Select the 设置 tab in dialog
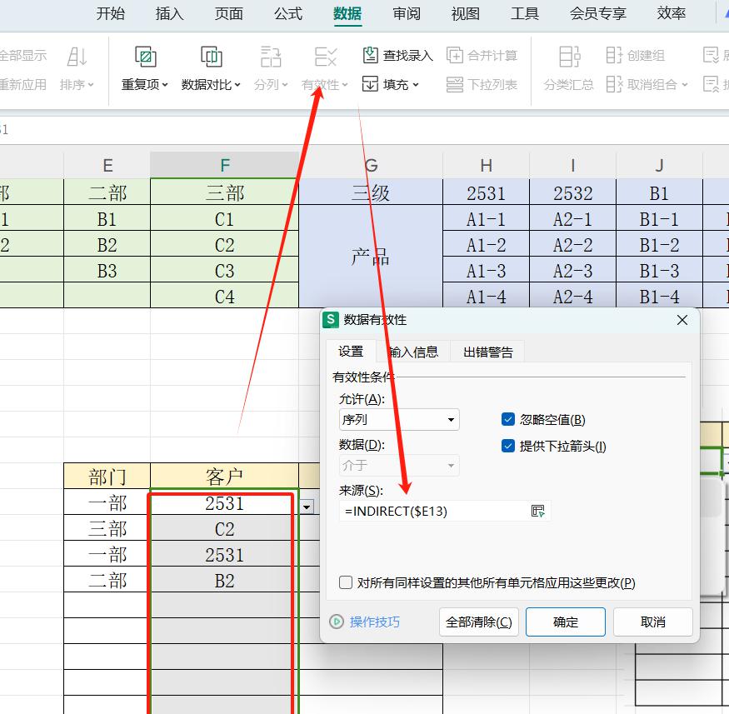 tap(351, 352)
